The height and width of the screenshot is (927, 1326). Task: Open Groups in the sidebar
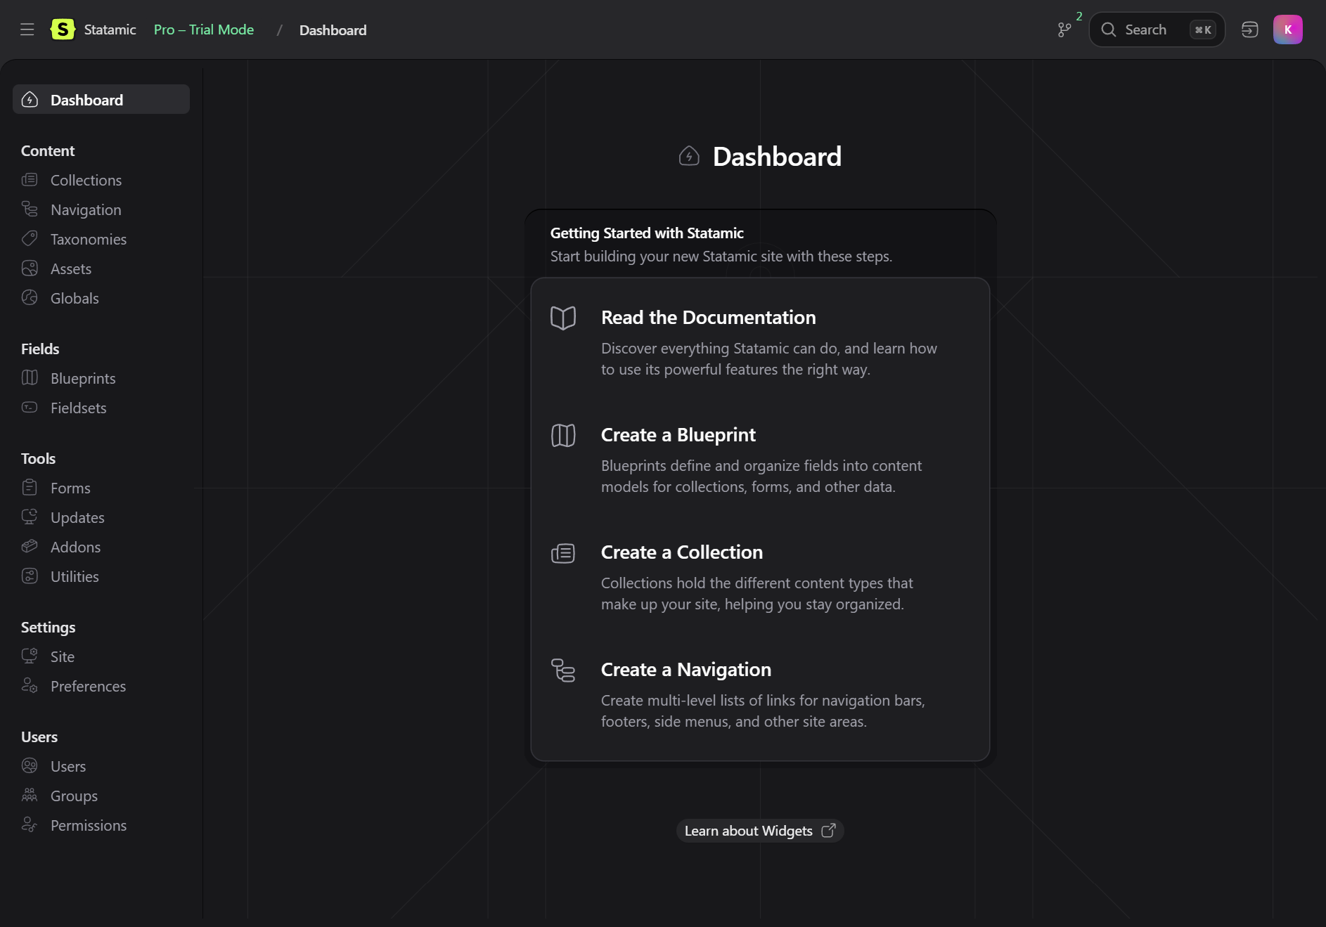[x=101, y=796]
